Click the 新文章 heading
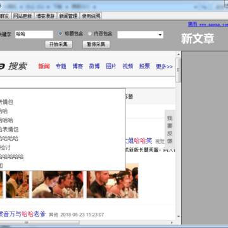This screenshot has width=228, height=228. pos(198,39)
